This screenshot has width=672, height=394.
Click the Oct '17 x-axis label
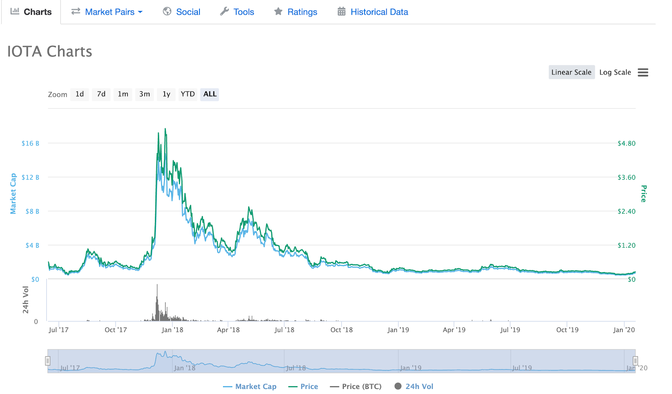(115, 330)
